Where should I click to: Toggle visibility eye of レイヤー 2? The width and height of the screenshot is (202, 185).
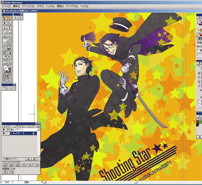(4, 133)
